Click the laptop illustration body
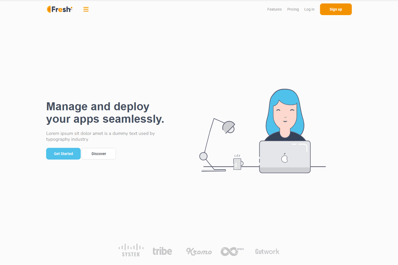This screenshot has width=398, height=265. [285, 157]
